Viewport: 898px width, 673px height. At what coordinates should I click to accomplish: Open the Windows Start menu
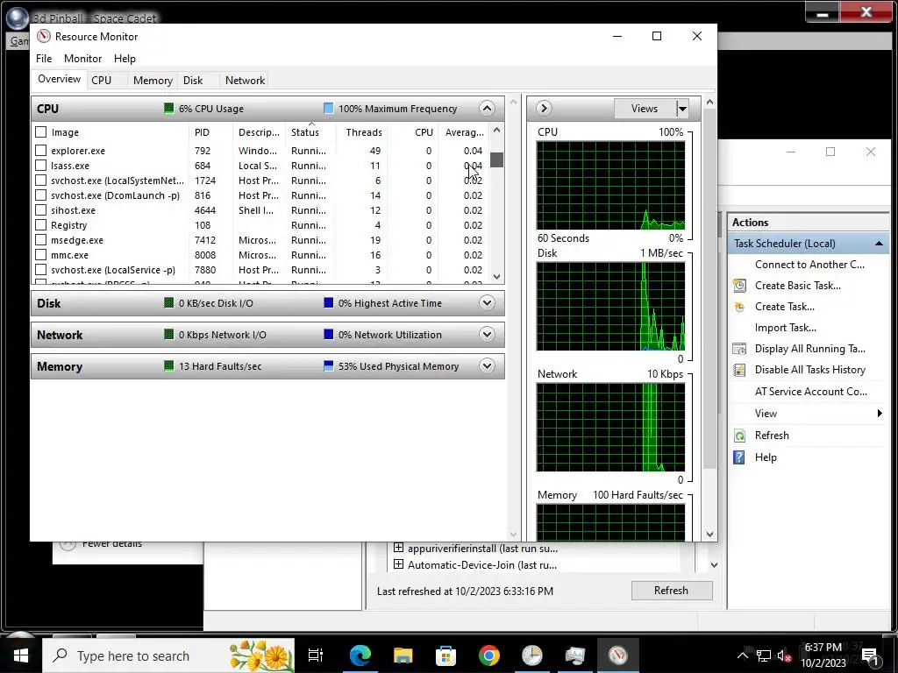(x=21, y=655)
